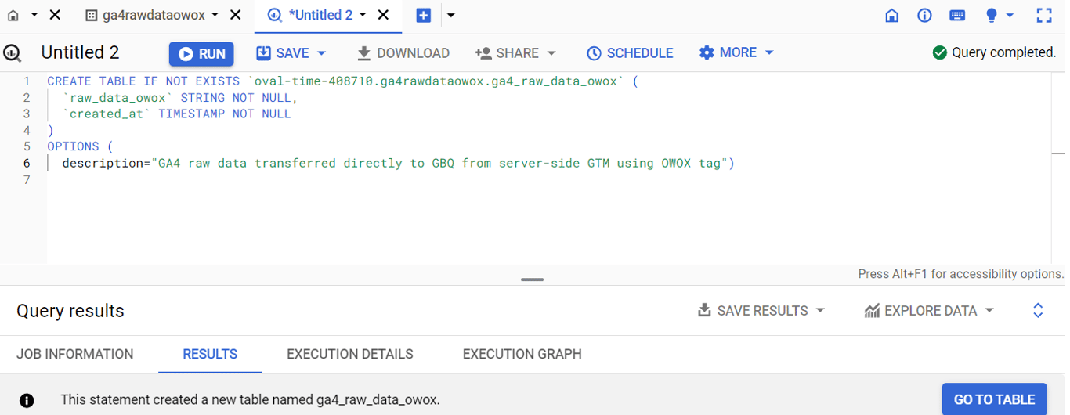Open the *Untitled 2 tab dropdown arrow
1070x415 pixels.
pos(363,15)
